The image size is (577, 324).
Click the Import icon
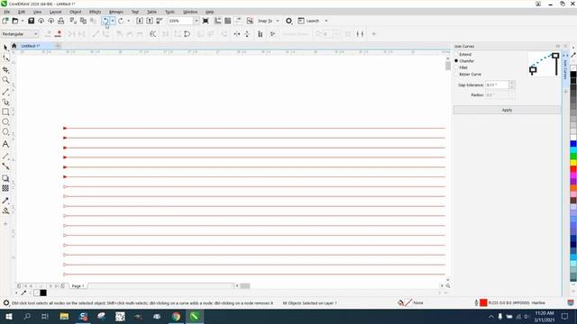coord(140,21)
